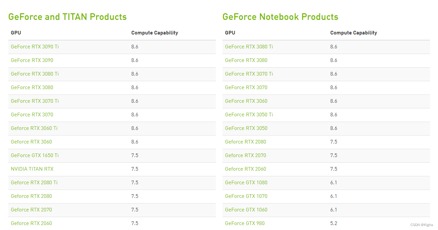
Task: Select Geforce RTX 2080 in GeForce and TITAN table
Action: 31,196
